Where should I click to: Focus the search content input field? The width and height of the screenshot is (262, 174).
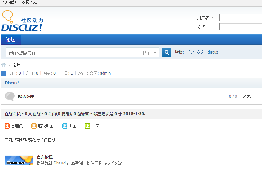point(73,53)
